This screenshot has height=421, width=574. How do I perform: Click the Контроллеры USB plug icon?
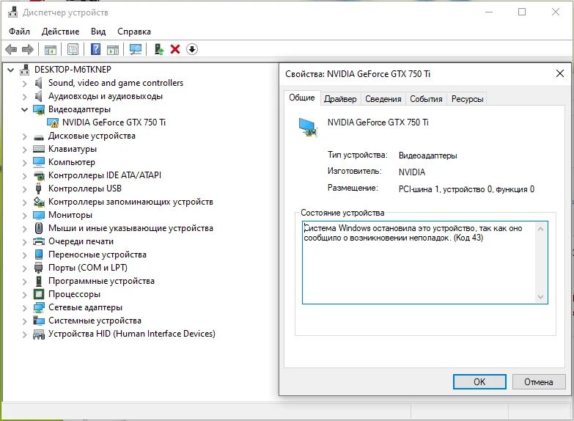38,188
